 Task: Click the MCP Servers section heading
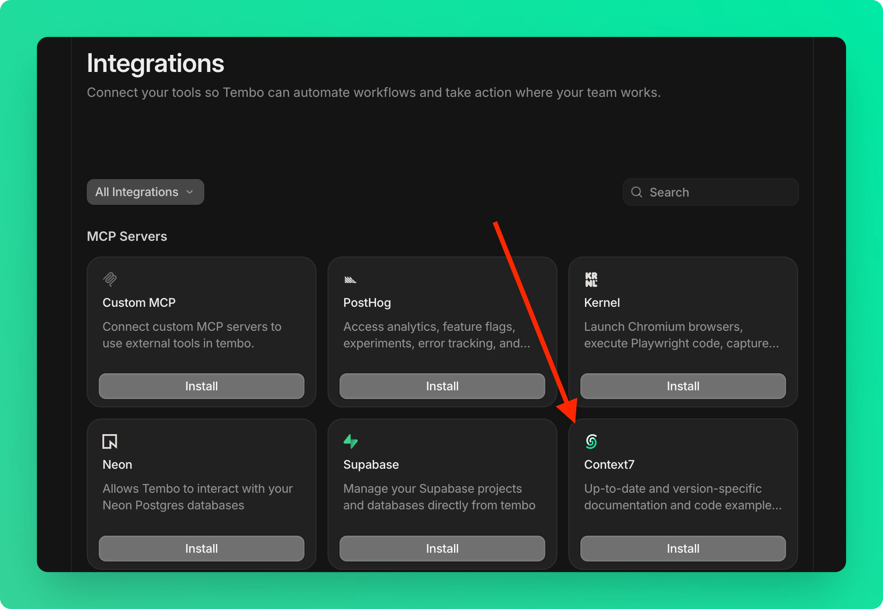[x=126, y=236]
